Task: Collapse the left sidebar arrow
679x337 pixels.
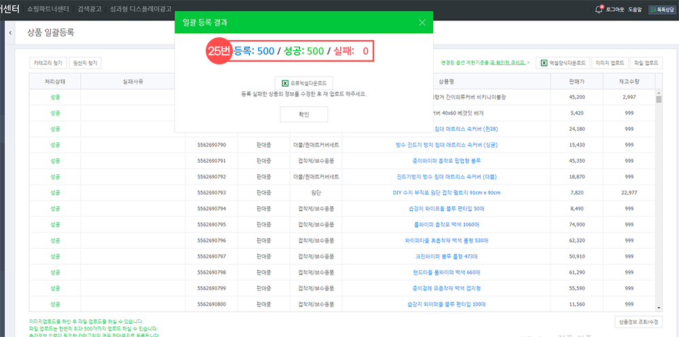Action: coord(10,33)
